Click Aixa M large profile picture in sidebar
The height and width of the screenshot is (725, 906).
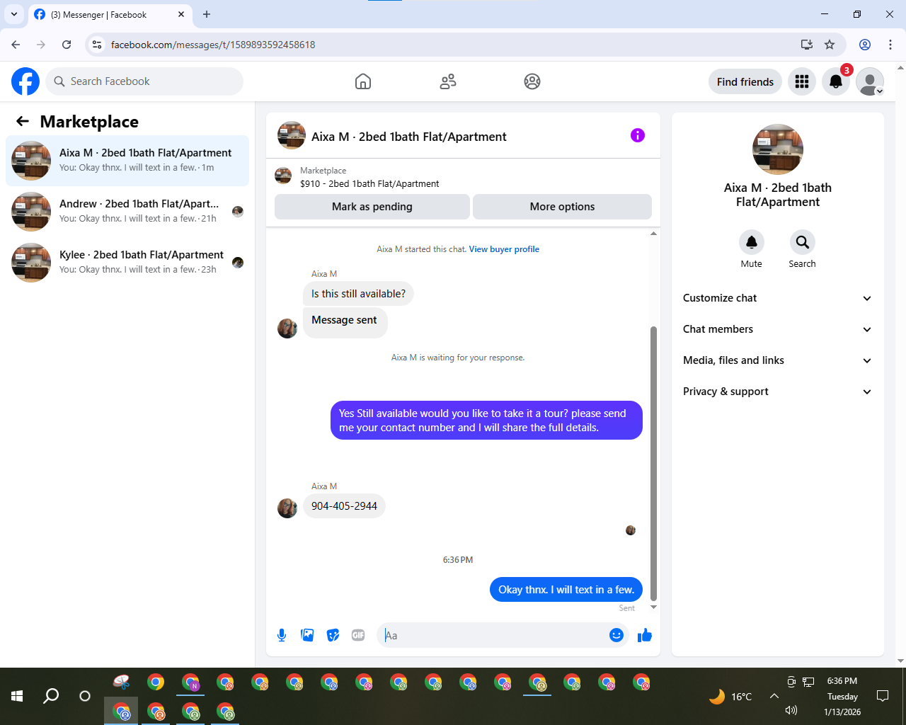coord(778,149)
